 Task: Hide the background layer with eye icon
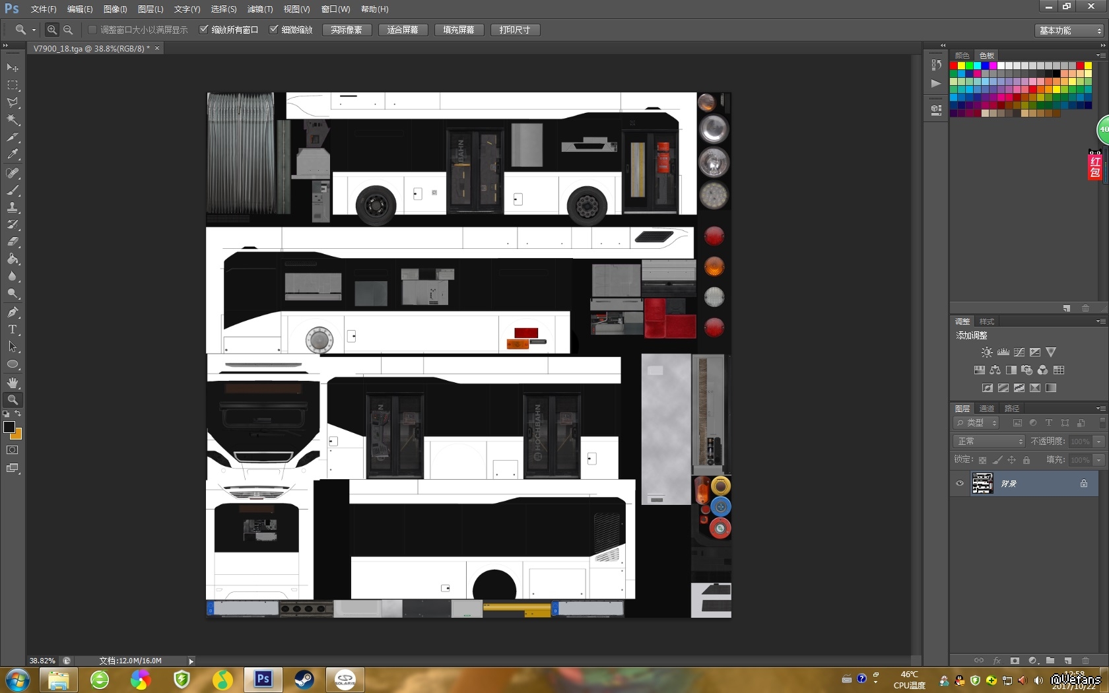tap(960, 483)
